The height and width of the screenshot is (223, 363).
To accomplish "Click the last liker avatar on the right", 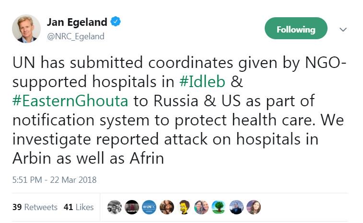I will (x=254, y=207).
